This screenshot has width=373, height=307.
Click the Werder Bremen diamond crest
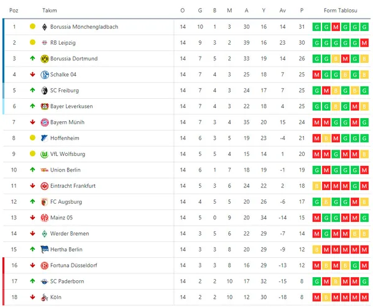pyautogui.click(x=45, y=234)
